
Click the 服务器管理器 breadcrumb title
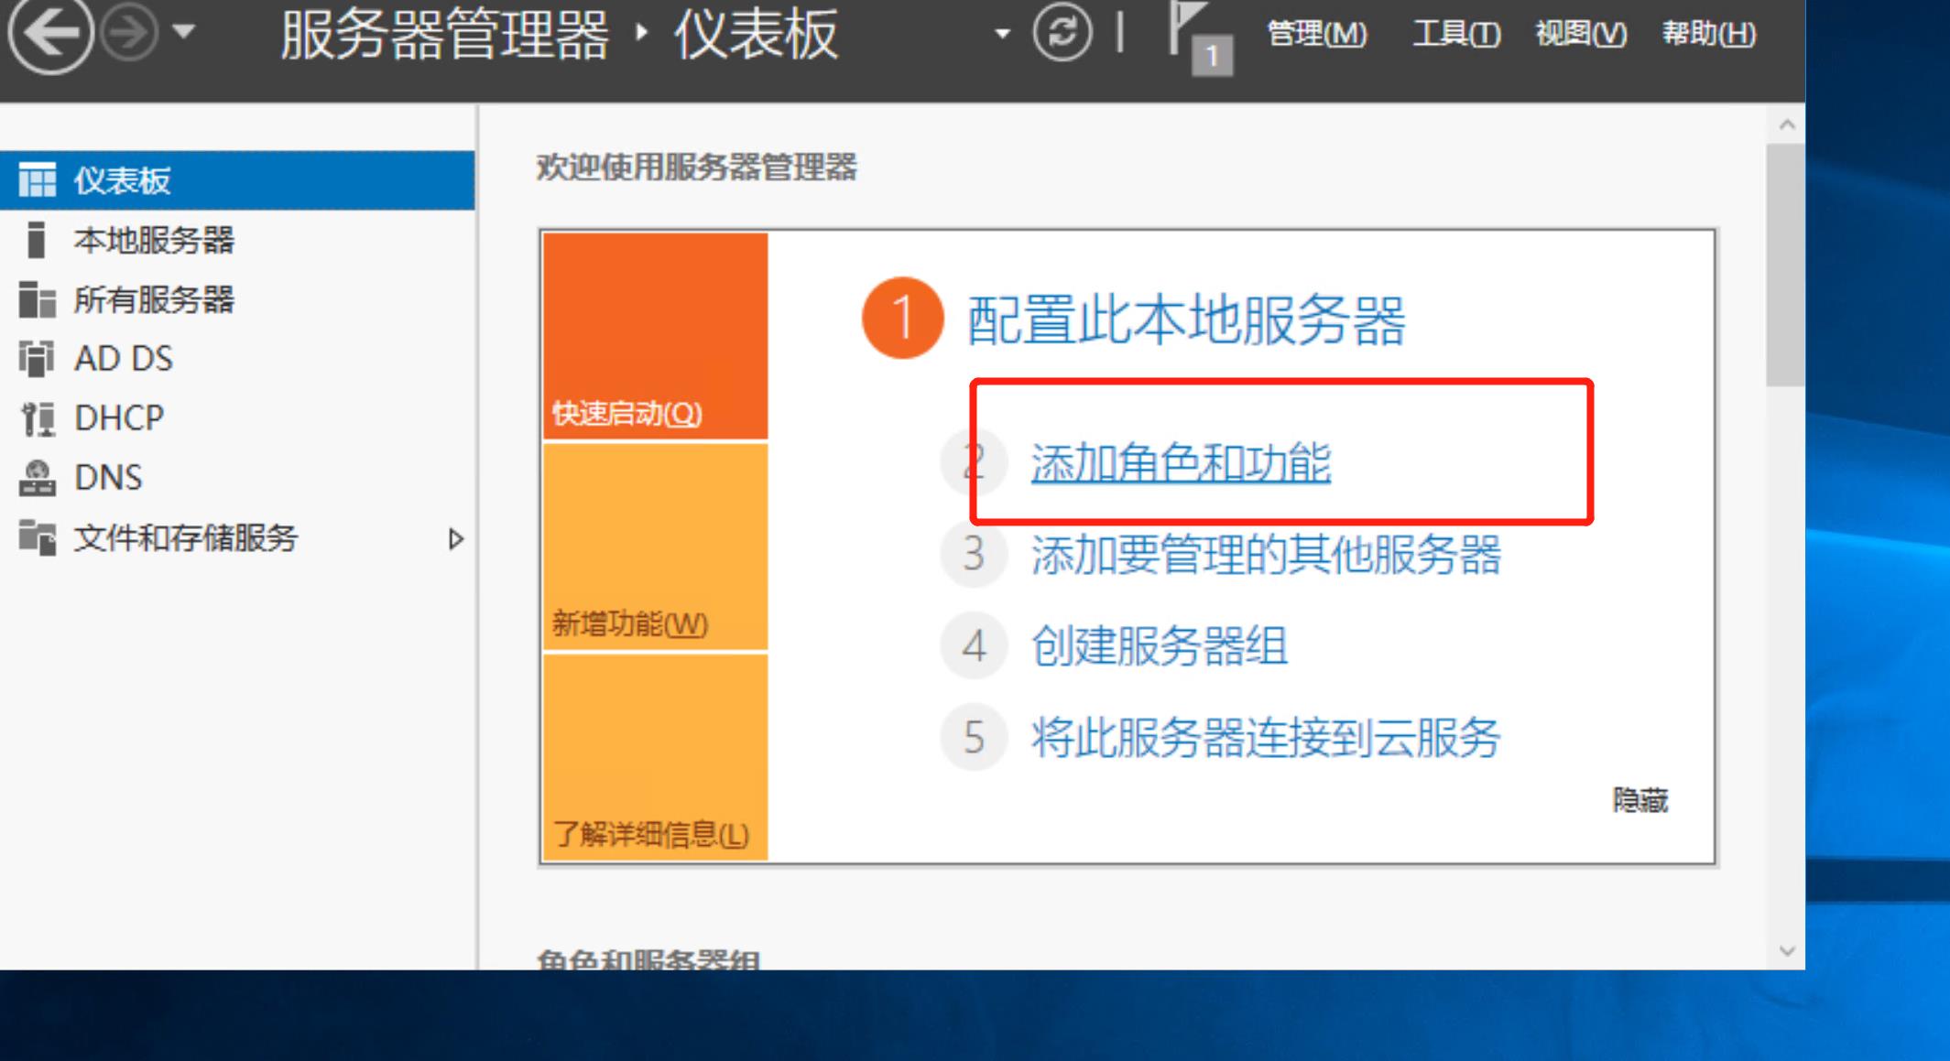[444, 35]
